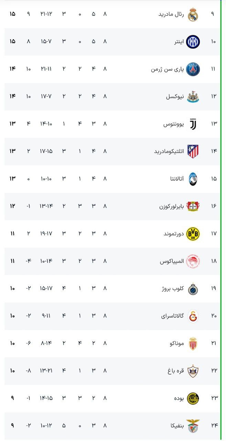Viewport: 226px width, 441px height.
Task: Open the یوونتوس team name link
Action: tap(173, 124)
